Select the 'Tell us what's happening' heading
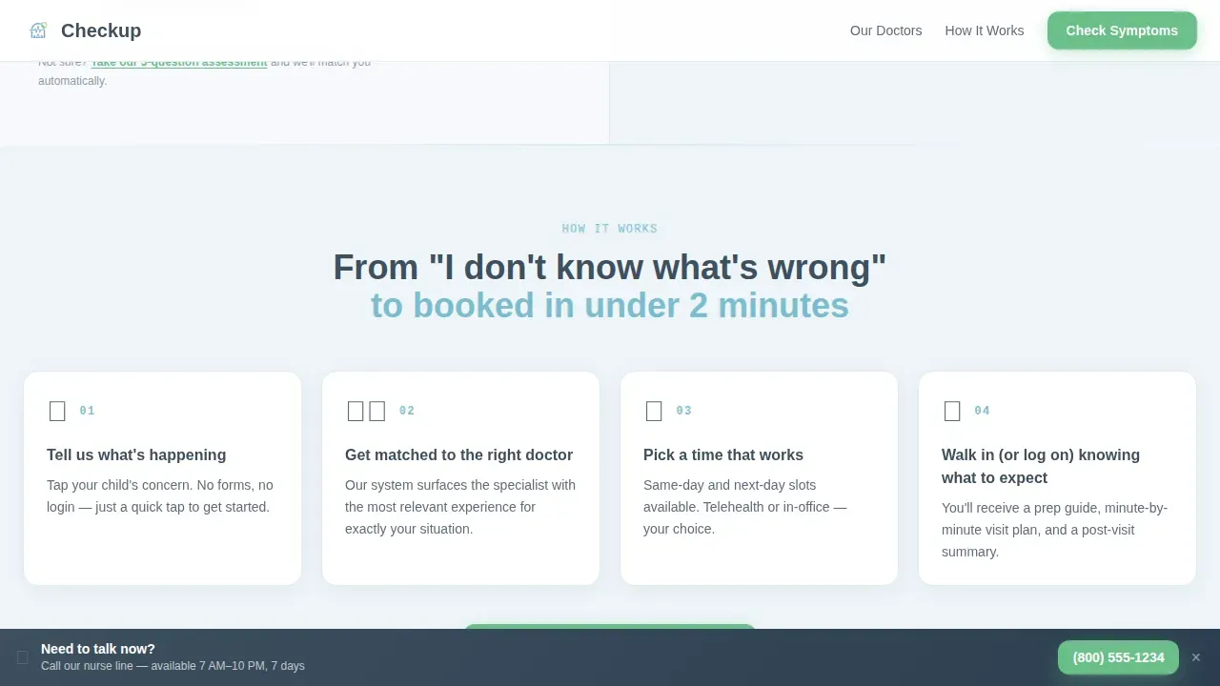Screen dimensions: 1220x686 coord(136,455)
